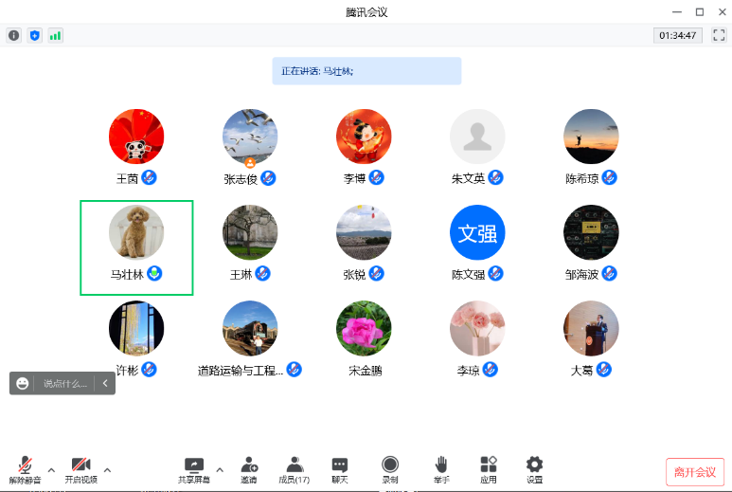This screenshot has height=492, width=732.
Task: Open the Apps (应用) panel
Action: (x=489, y=469)
